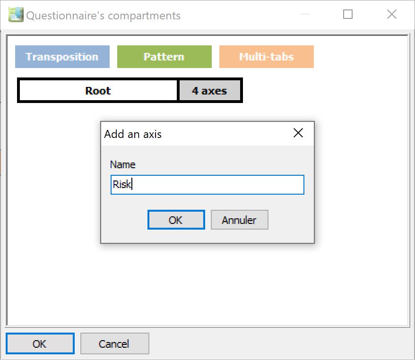Click the Add an axis title bar
This screenshot has width=415, height=360.
[x=196, y=134]
